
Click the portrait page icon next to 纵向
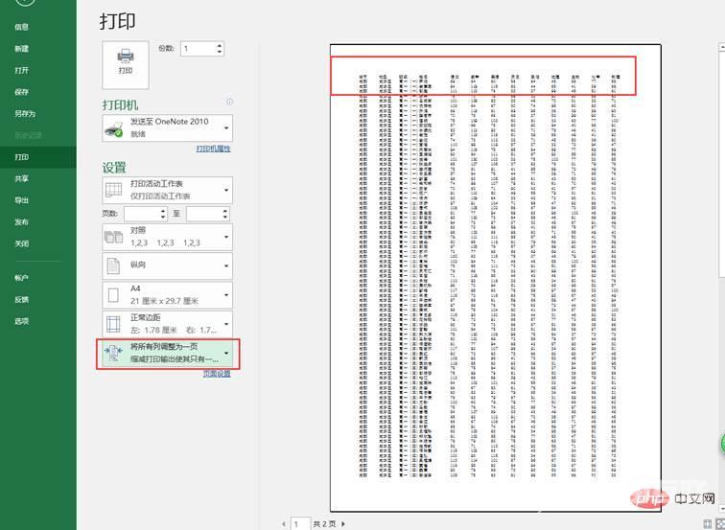(113, 265)
